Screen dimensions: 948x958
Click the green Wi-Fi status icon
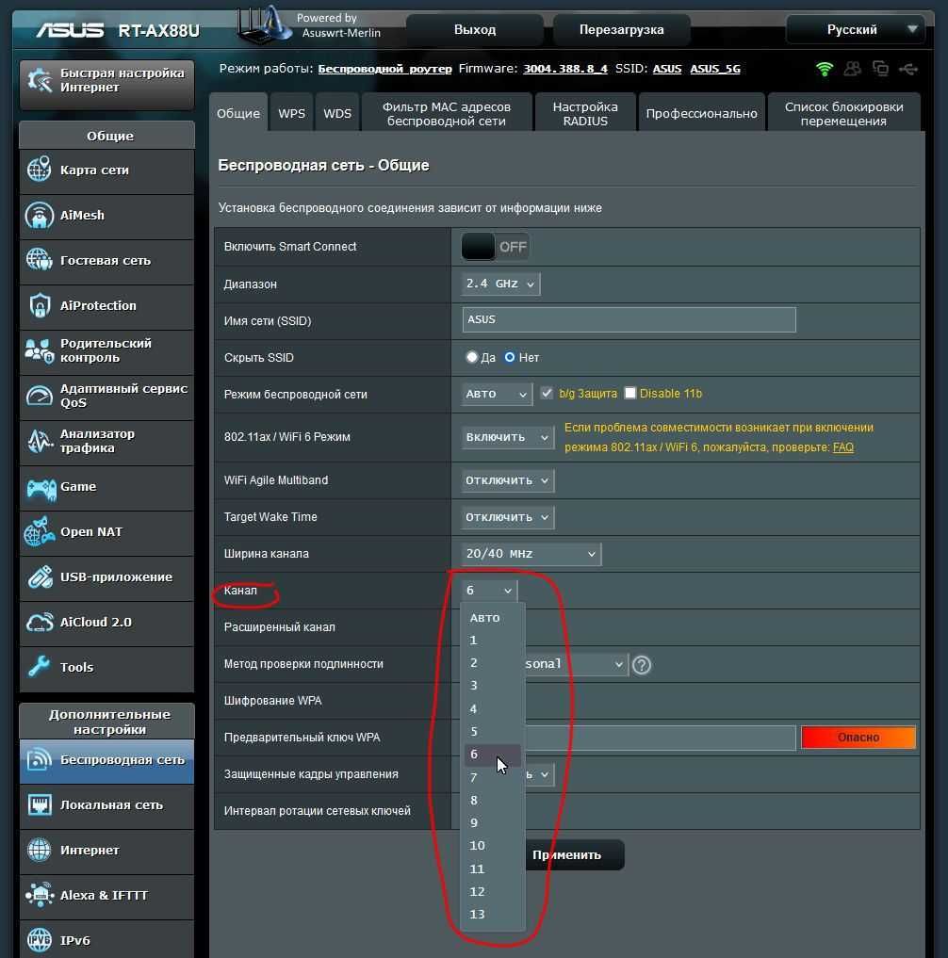[x=824, y=69]
